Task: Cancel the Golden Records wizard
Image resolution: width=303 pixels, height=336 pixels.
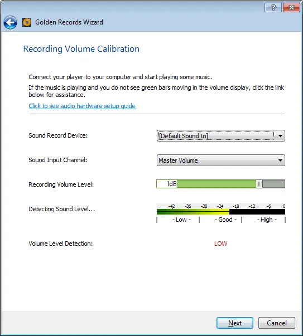Action: (x=277, y=323)
